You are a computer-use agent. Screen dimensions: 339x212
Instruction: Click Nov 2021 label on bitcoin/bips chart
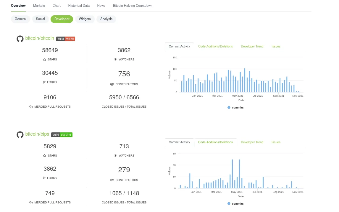[298, 192]
